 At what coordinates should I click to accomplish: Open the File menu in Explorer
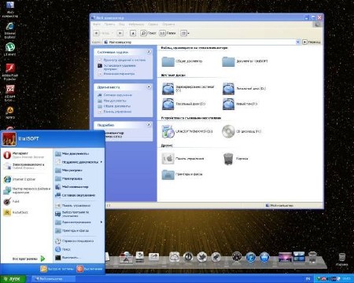point(97,24)
